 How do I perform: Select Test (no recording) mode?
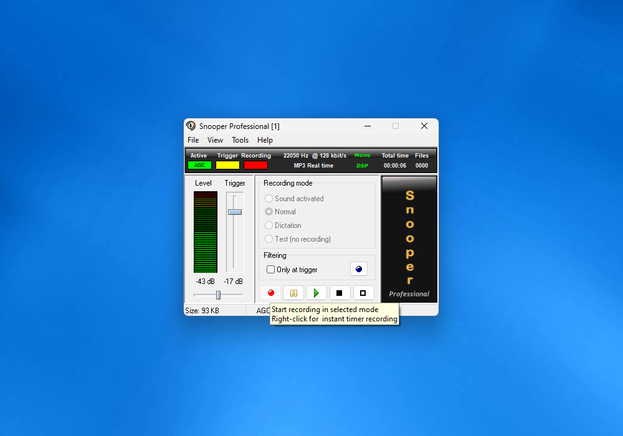pyautogui.click(x=298, y=239)
